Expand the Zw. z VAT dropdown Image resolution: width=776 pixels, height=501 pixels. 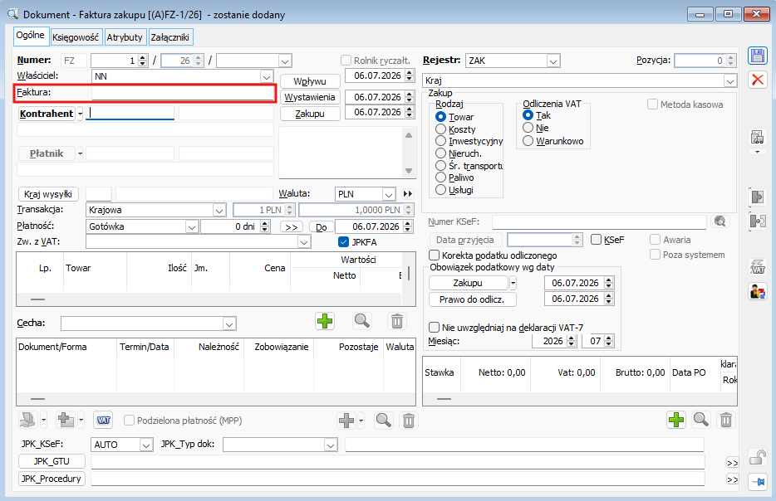[304, 241]
